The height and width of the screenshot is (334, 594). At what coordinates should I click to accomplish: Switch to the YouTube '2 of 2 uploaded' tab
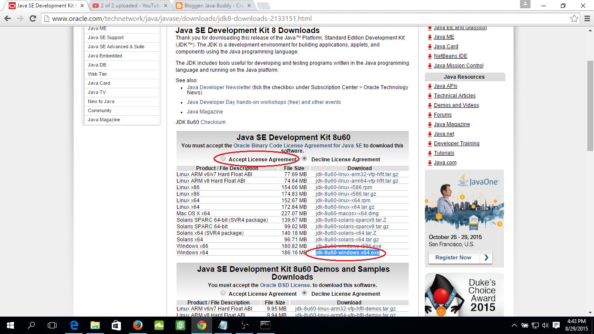[x=130, y=6]
